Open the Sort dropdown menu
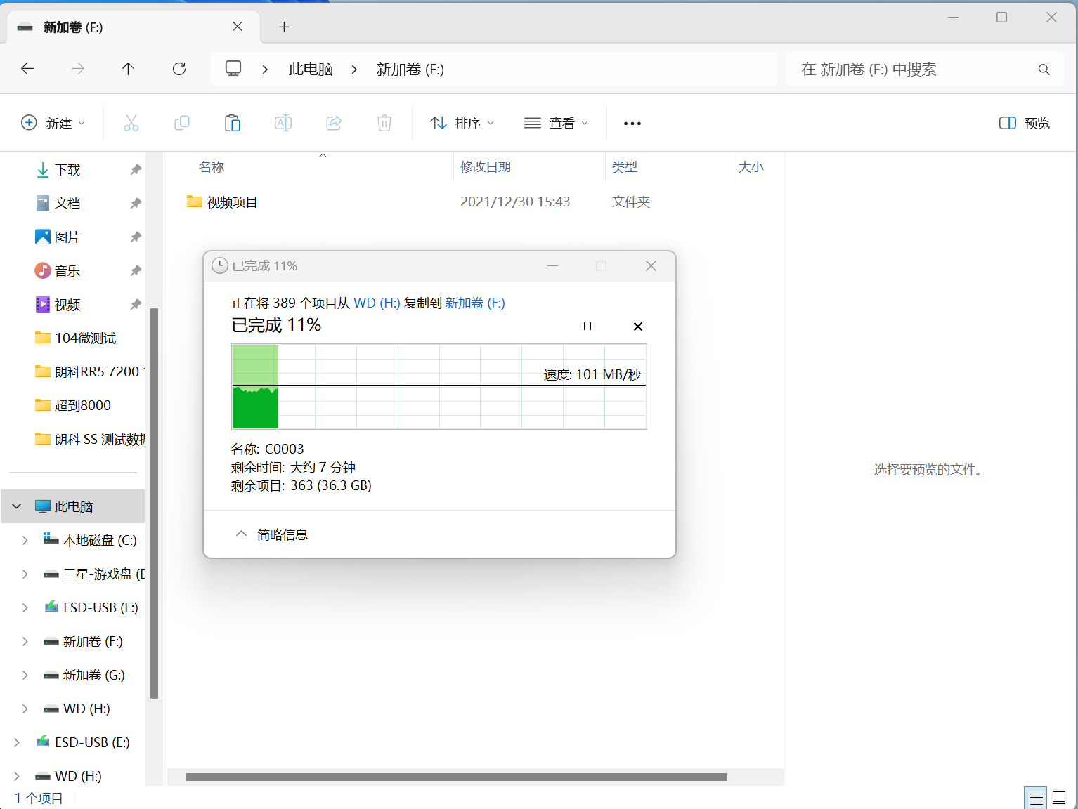The image size is (1078, 809). coord(462,124)
